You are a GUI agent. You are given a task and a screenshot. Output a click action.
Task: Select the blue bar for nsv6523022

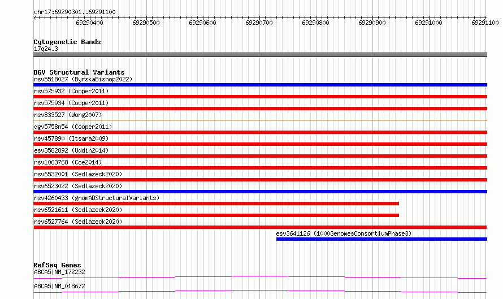point(260,192)
